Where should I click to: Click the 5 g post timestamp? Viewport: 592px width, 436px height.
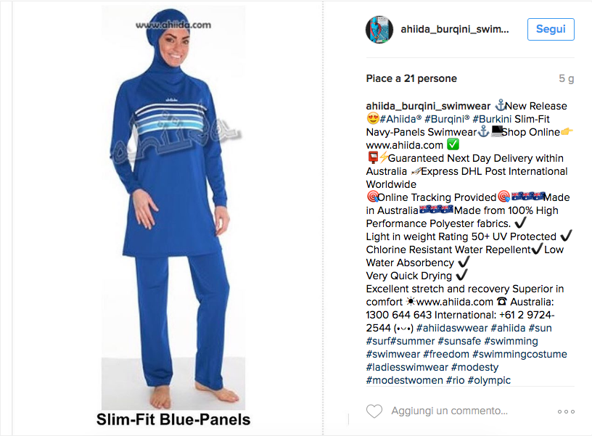pos(567,78)
